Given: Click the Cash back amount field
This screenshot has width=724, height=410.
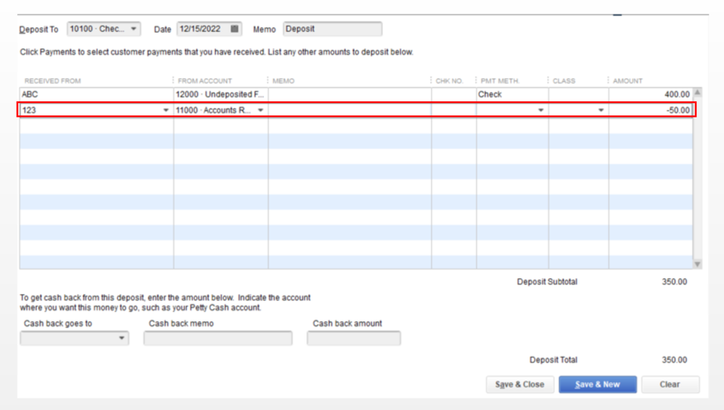Looking at the screenshot, I should 354,338.
